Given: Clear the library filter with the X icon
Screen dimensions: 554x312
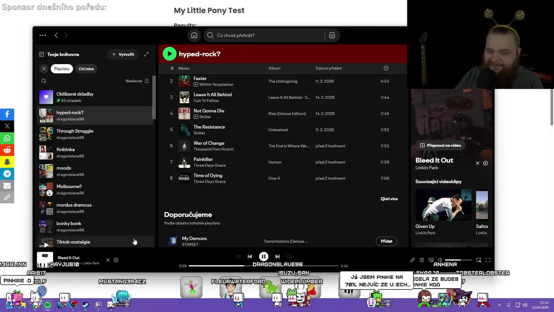Looking at the screenshot, I should pos(44,68).
